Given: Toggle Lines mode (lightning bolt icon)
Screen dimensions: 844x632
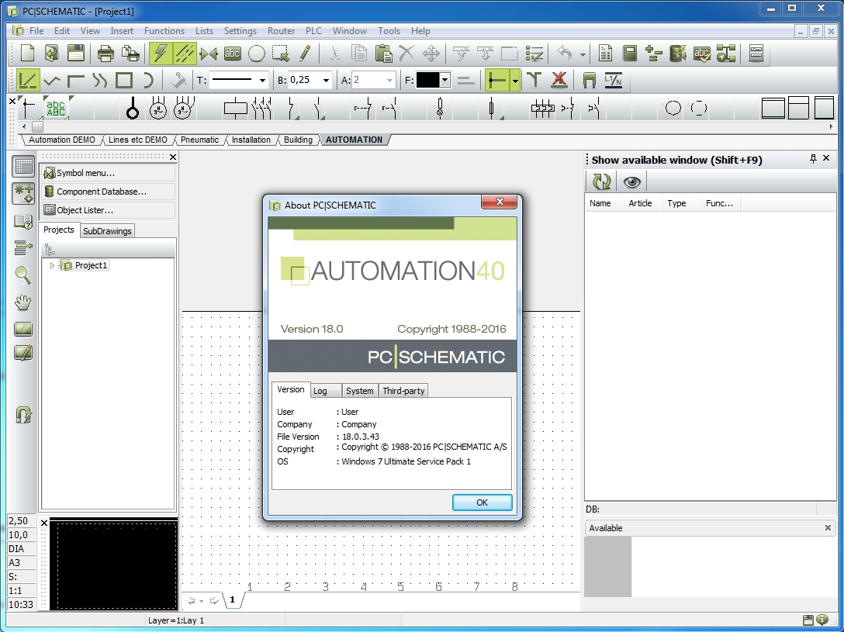Looking at the screenshot, I should pos(161,54).
